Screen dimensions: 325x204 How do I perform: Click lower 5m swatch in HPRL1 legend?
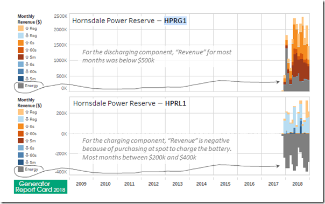(x=21, y=162)
